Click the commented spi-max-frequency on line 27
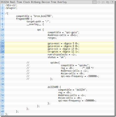This screenshot has height=117, width=116. point(80,76)
